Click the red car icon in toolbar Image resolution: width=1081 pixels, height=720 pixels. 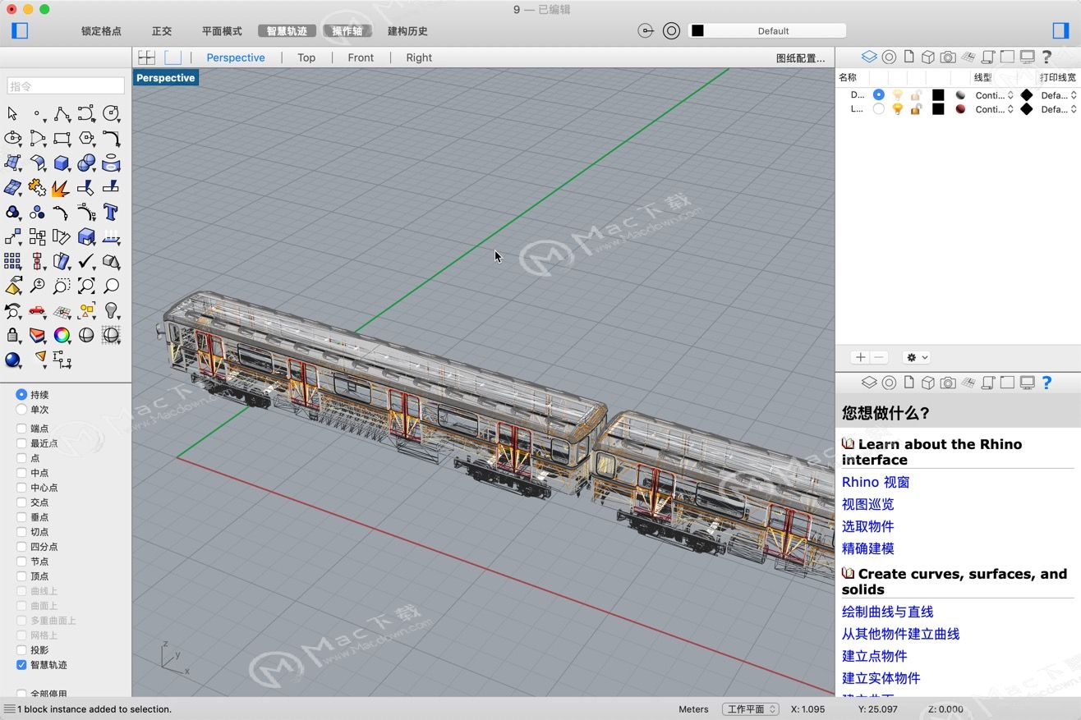(37, 310)
